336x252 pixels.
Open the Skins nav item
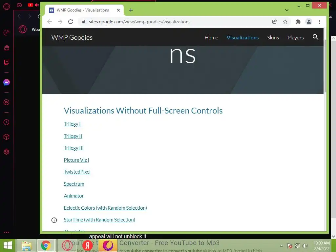tap(273, 37)
